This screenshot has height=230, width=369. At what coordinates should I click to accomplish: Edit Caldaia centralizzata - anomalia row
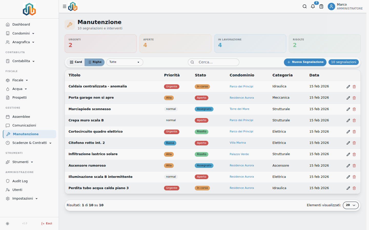coord(348,87)
